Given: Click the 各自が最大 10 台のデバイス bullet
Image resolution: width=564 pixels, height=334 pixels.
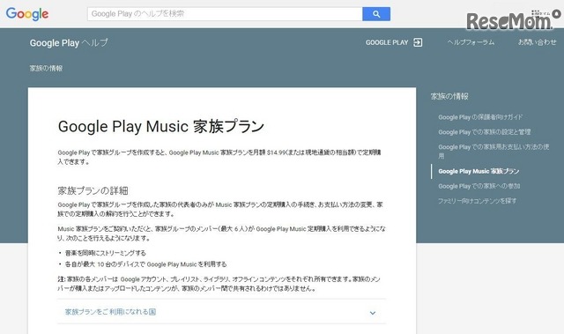Looking at the screenshot, I should click(145, 264).
